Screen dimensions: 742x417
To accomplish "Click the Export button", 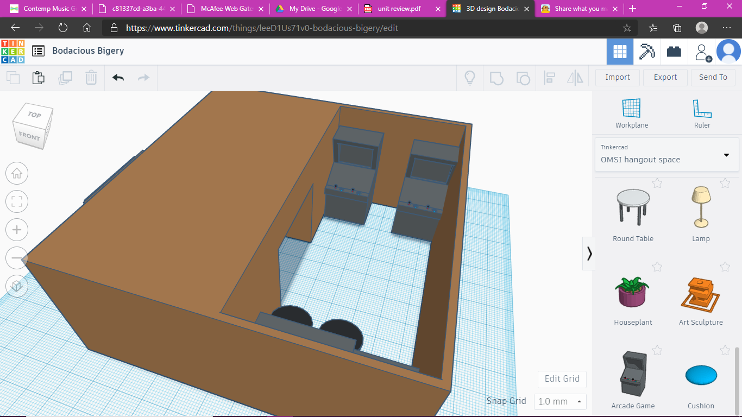I will 665,77.
